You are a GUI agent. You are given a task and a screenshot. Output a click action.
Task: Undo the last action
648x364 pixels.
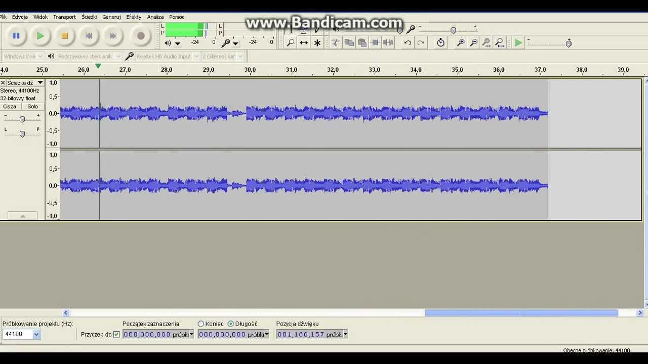click(x=408, y=43)
